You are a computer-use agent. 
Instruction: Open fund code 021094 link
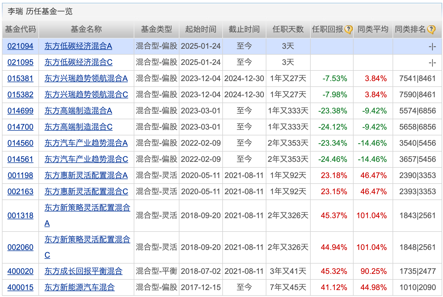tap(20, 46)
